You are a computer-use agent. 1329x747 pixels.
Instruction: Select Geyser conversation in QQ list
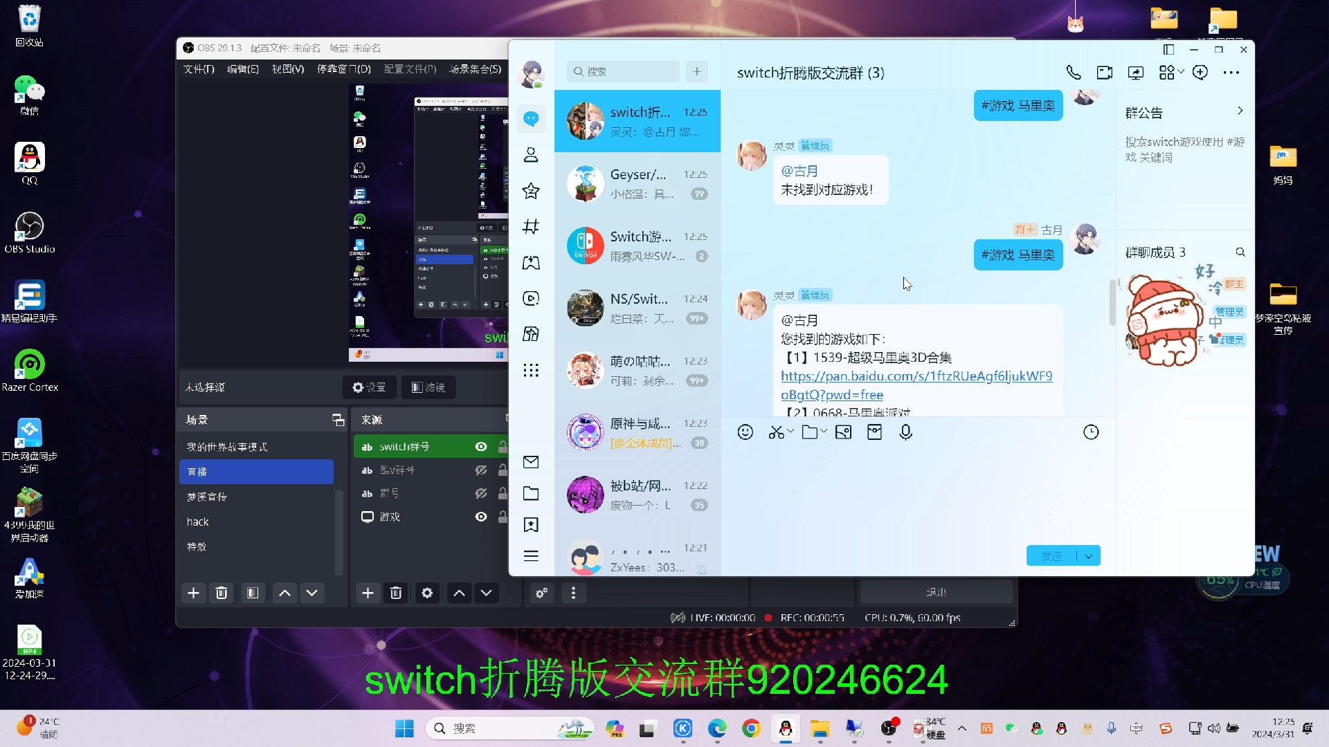(x=638, y=184)
